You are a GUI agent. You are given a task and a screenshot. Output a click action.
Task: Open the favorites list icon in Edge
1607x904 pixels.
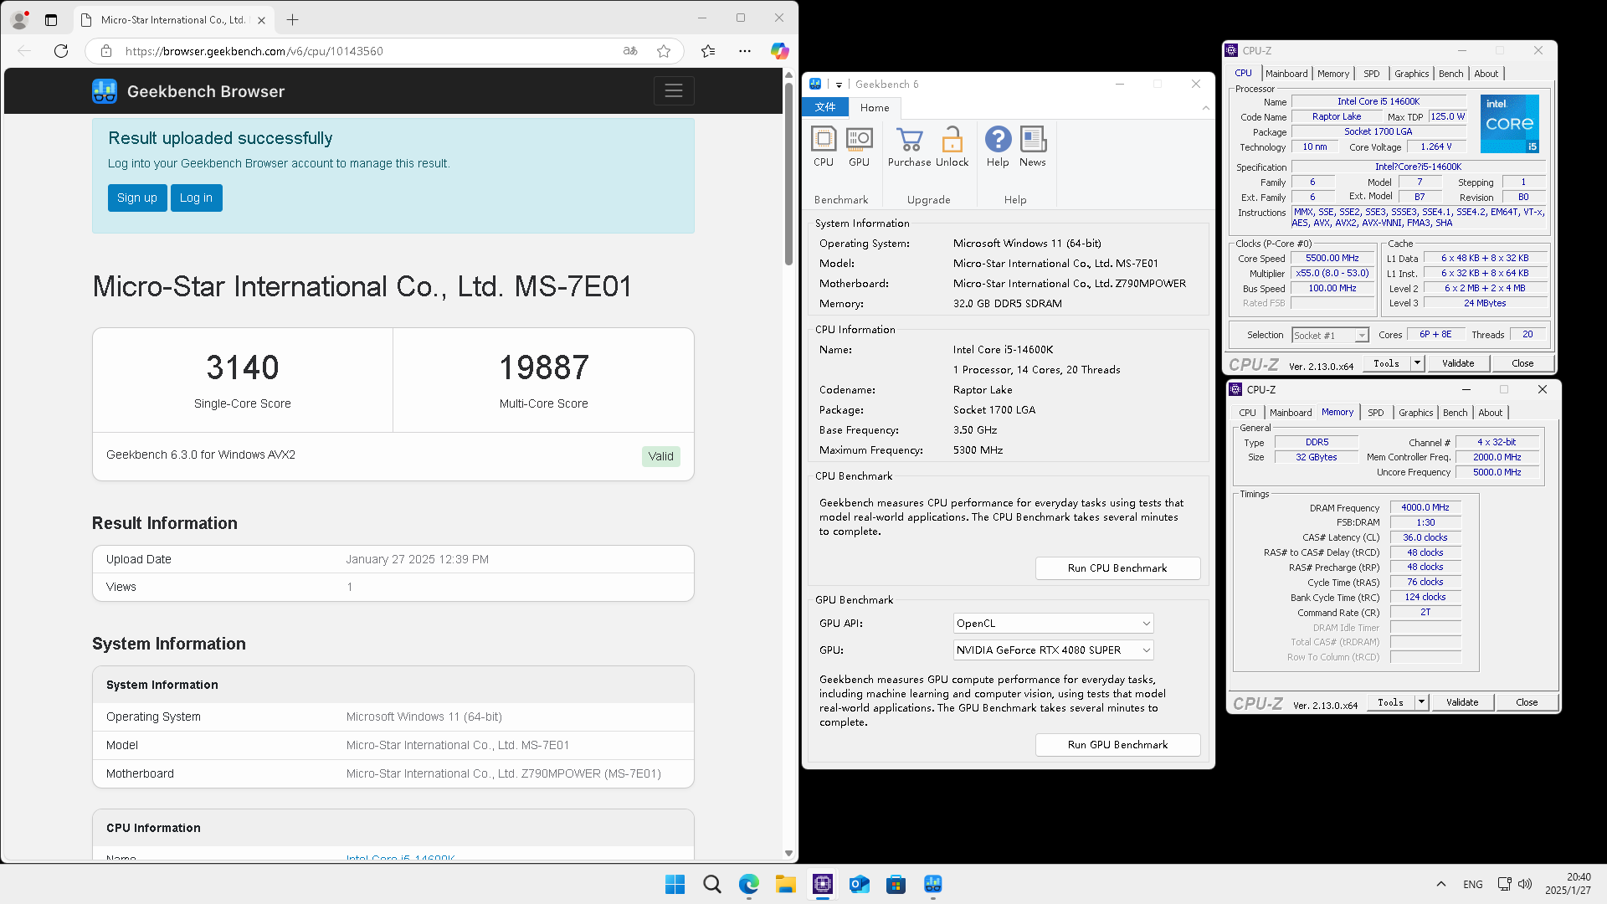pyautogui.click(x=708, y=51)
